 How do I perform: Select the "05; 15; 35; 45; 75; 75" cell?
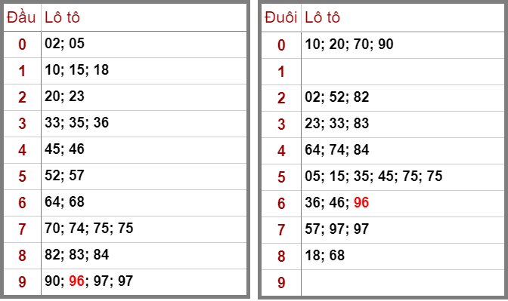tap(403, 177)
